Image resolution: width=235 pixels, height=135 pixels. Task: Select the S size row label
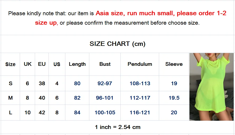click(11, 83)
